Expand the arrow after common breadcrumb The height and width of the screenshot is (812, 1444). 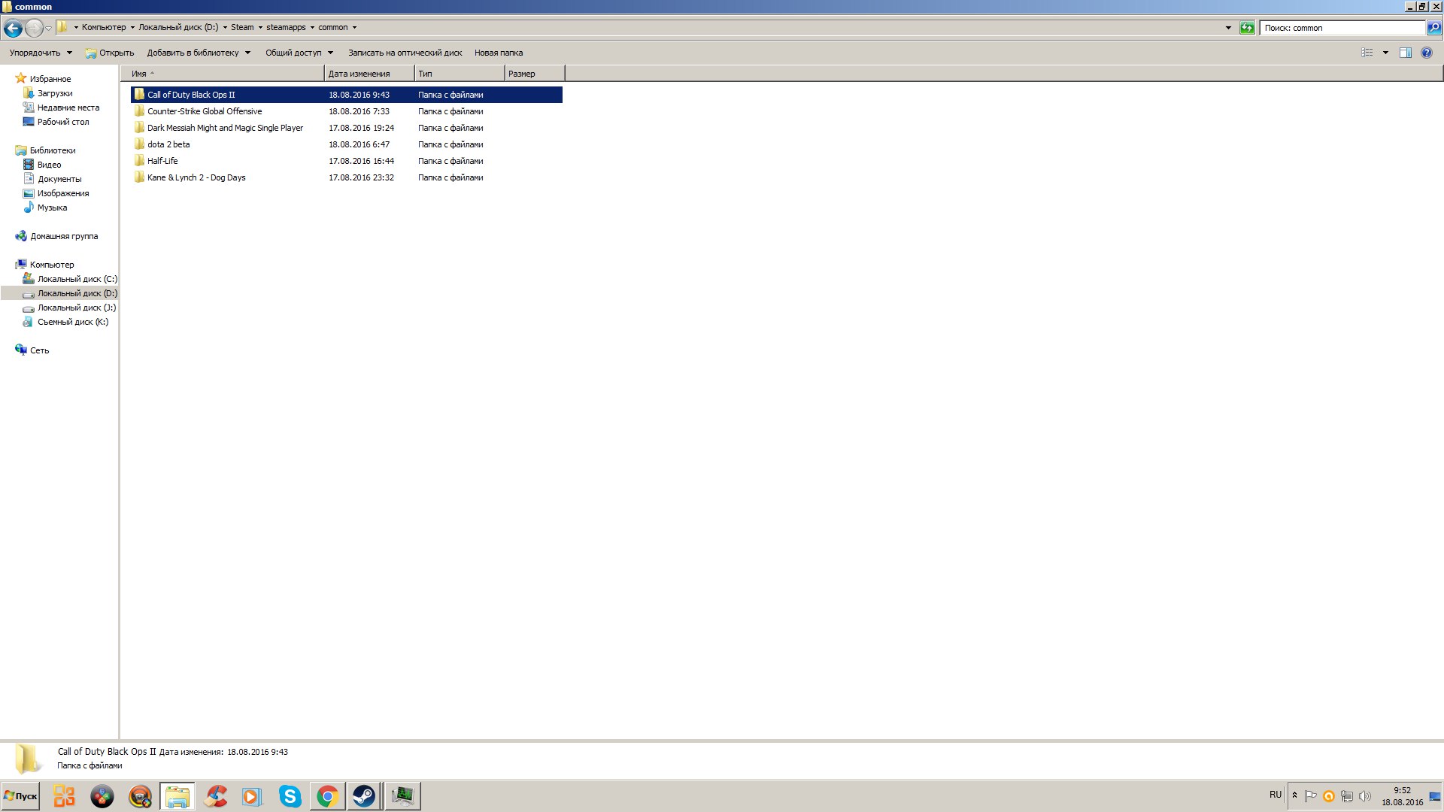(x=354, y=27)
